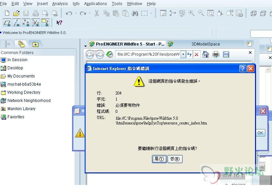Switch to the 3DModelSpace browser tab
The height and width of the screenshot is (187, 272).
(206, 44)
